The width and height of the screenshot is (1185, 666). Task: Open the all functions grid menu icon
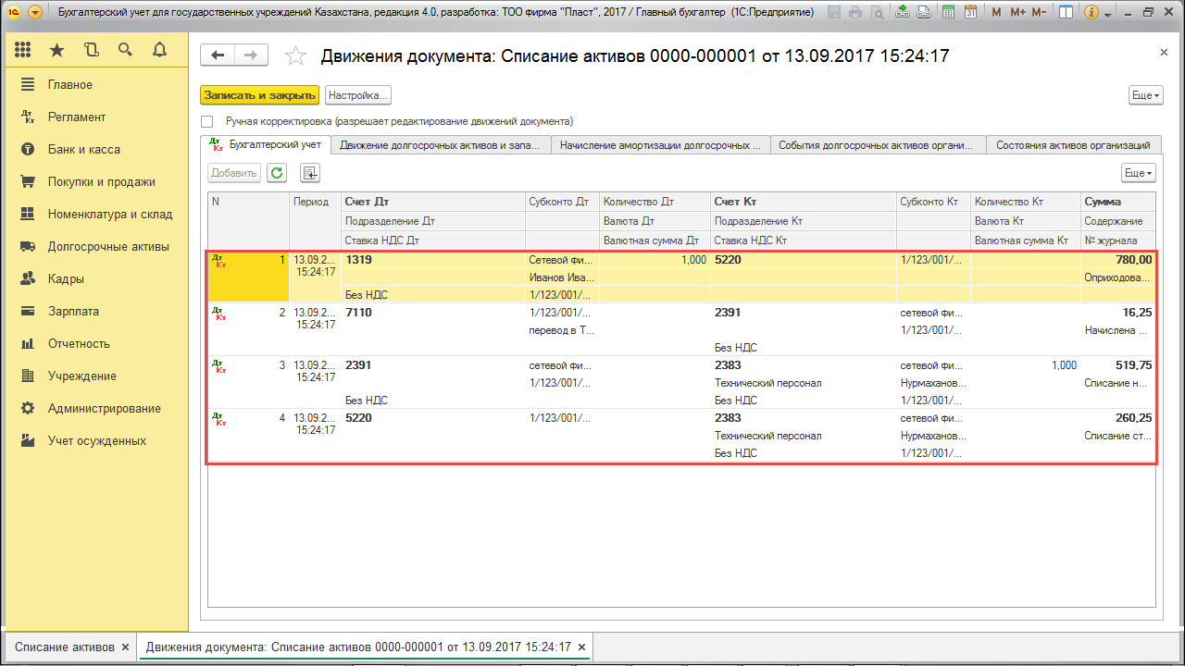coord(22,49)
